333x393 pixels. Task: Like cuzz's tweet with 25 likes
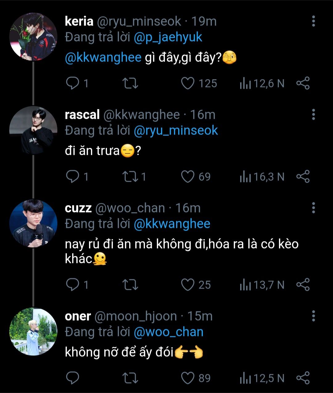[x=188, y=285]
